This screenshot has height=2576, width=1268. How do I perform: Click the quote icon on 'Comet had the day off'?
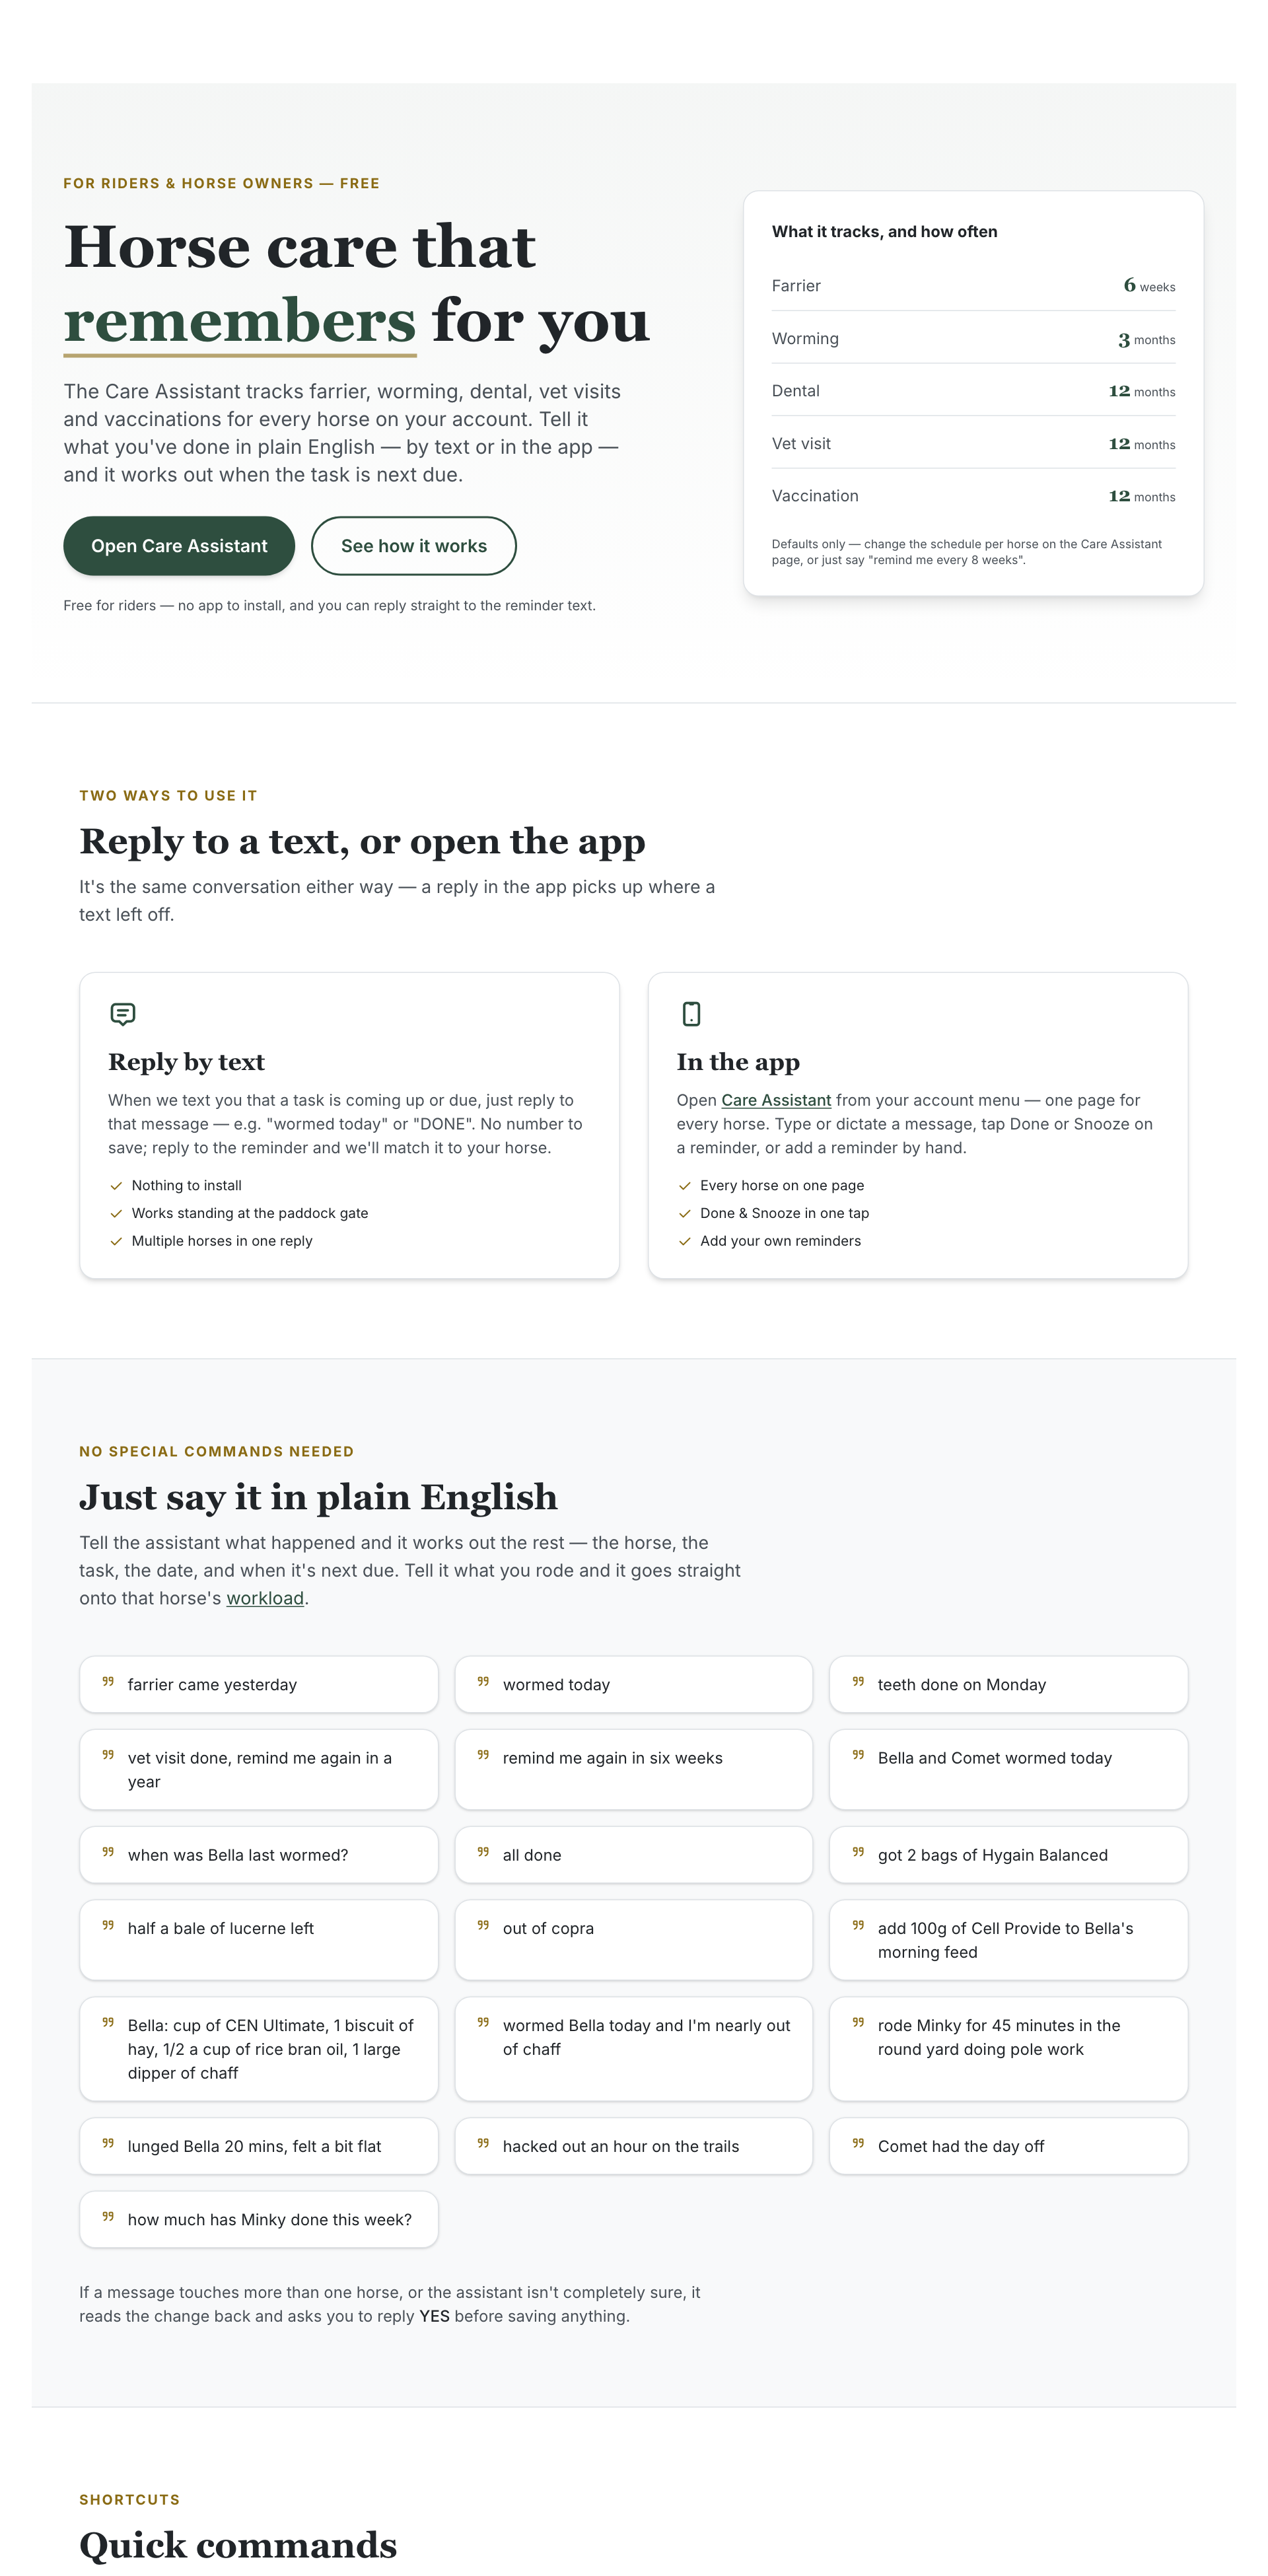pos(858,2143)
